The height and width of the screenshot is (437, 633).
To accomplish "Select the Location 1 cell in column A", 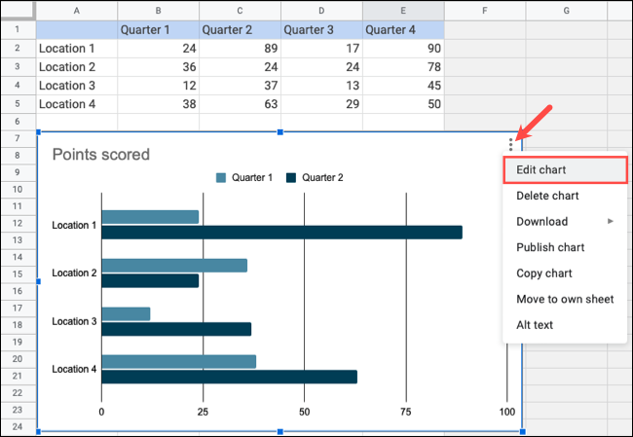I will click(x=77, y=49).
